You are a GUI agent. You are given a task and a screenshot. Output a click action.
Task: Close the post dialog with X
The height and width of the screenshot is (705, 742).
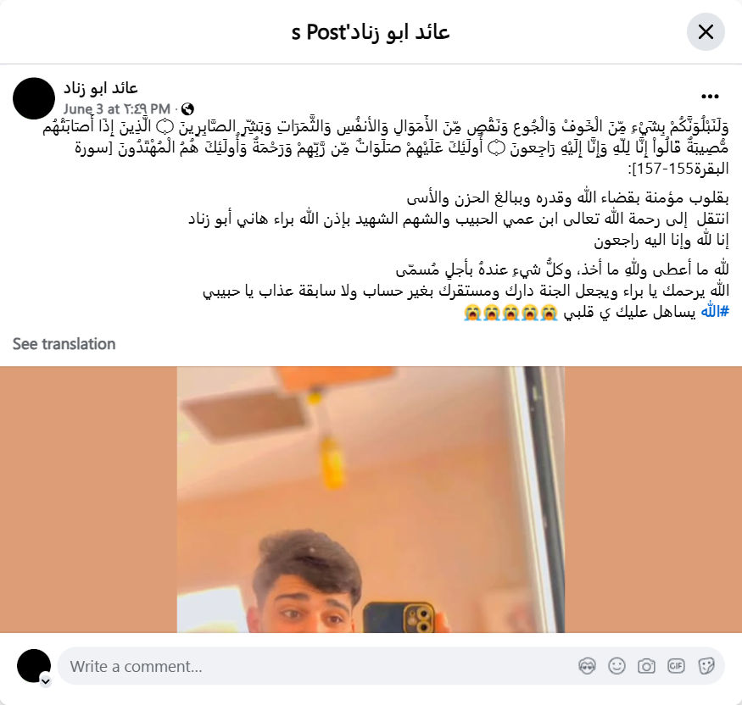click(706, 32)
